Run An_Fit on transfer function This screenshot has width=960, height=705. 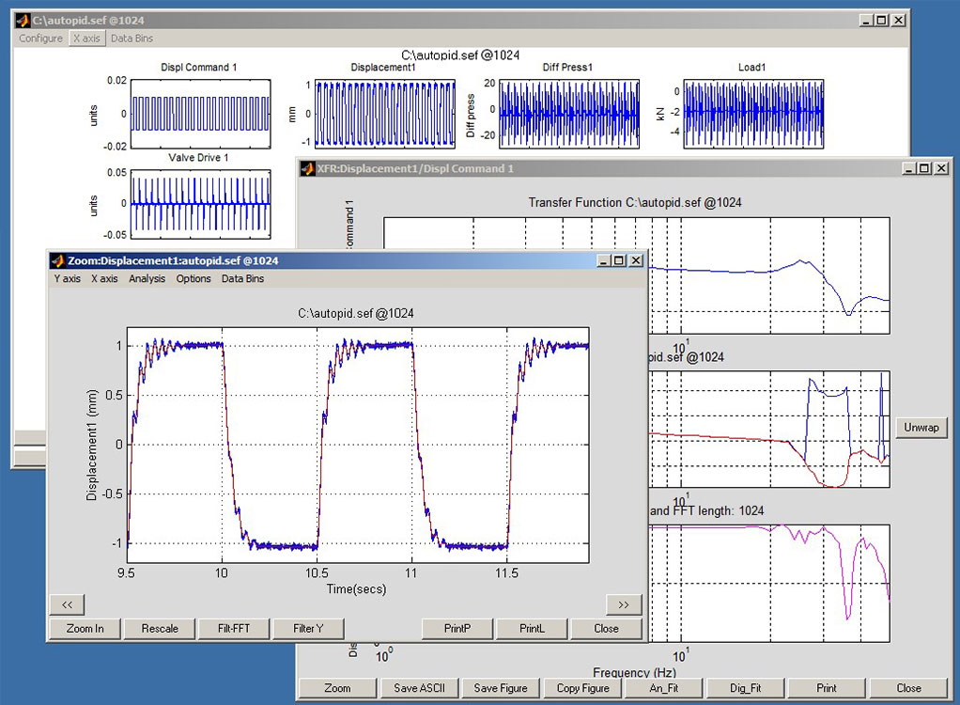point(664,688)
